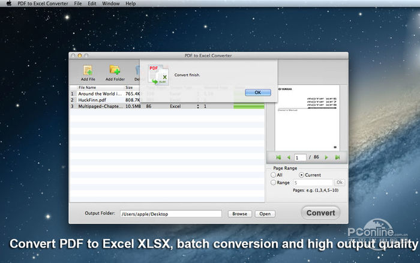
Task: Jump to last page of preview
Action: point(337,157)
